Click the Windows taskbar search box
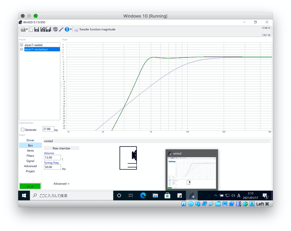Viewport: 291px width, 231px height. (x=72, y=196)
